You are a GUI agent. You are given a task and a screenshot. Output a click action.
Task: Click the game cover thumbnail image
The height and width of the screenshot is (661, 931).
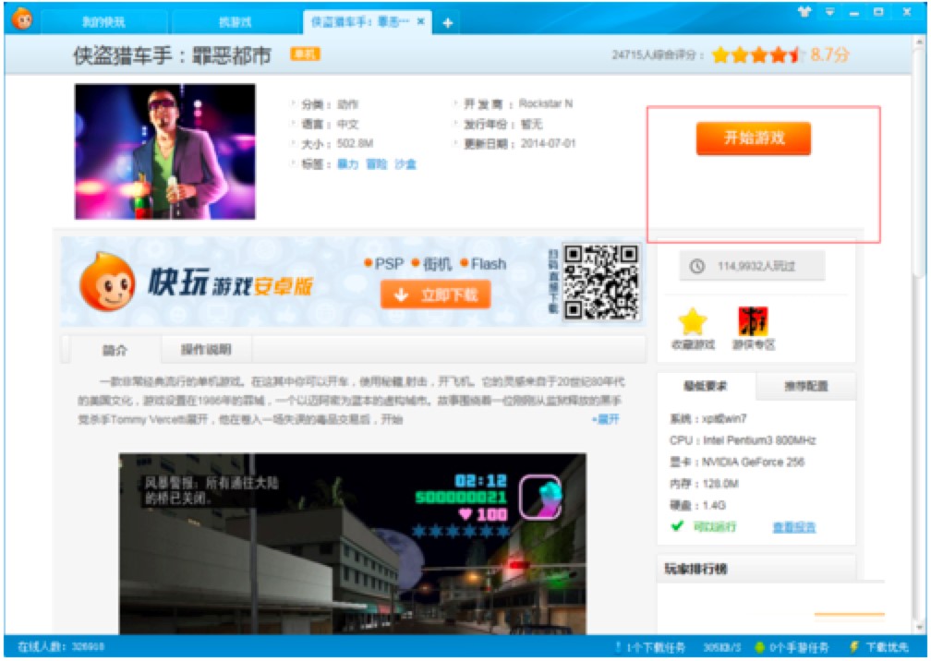165,151
